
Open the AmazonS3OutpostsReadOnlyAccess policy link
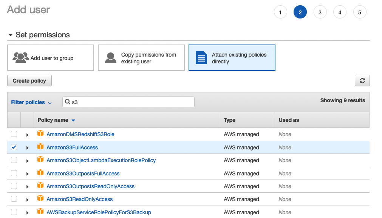pyautogui.click(x=90, y=186)
